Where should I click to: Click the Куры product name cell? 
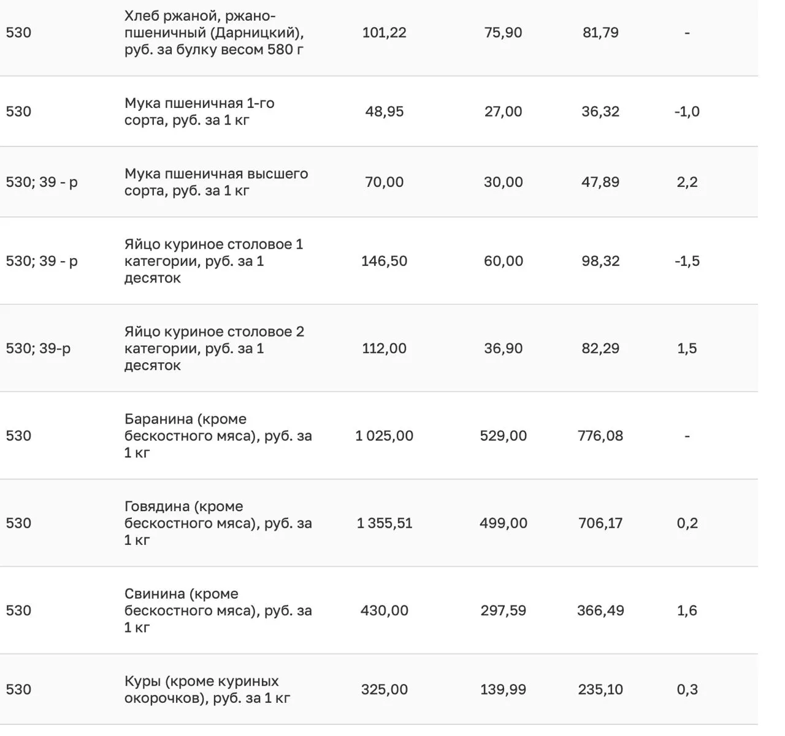(207, 689)
